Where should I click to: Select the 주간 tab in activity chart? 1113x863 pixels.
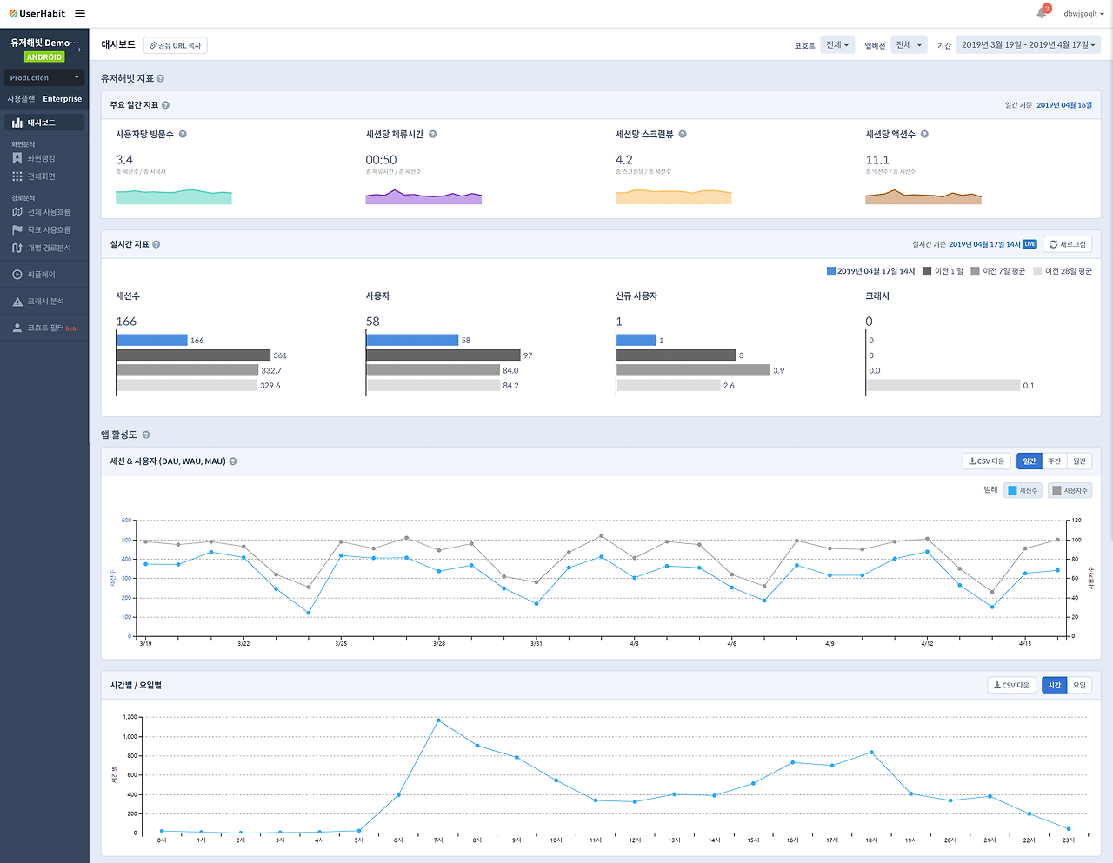1054,461
